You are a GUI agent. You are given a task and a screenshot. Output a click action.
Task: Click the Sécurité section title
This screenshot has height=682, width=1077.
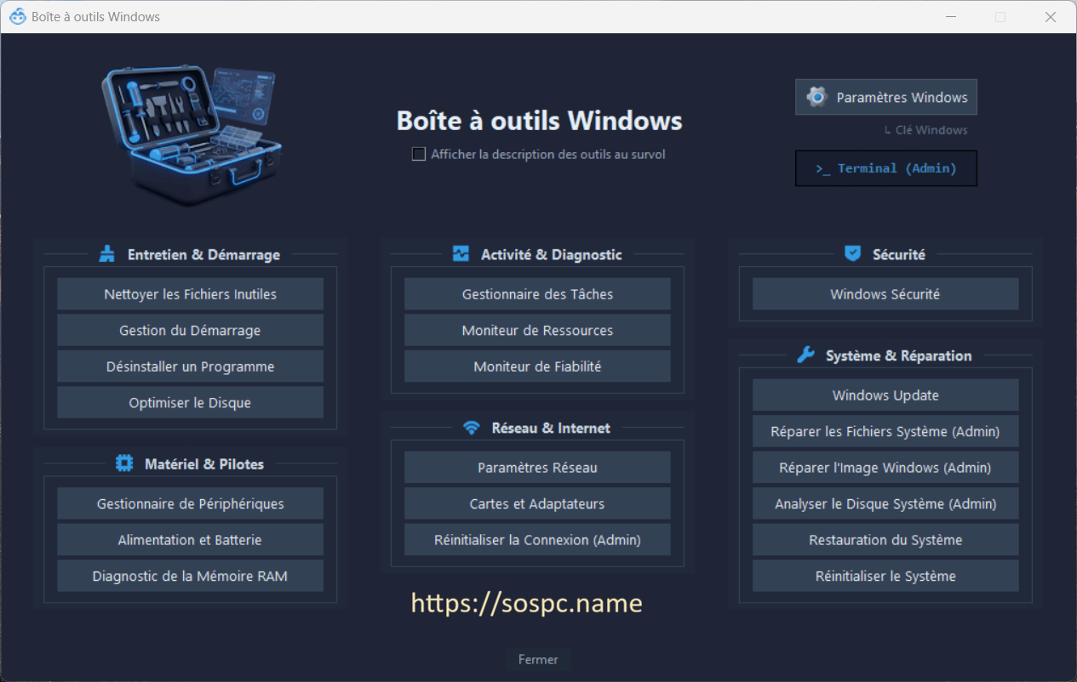(x=898, y=254)
